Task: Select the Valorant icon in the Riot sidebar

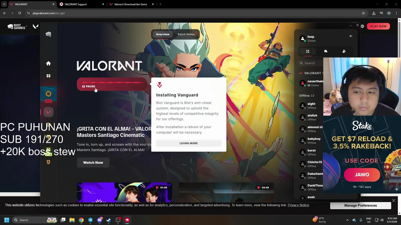Action: coord(48,112)
